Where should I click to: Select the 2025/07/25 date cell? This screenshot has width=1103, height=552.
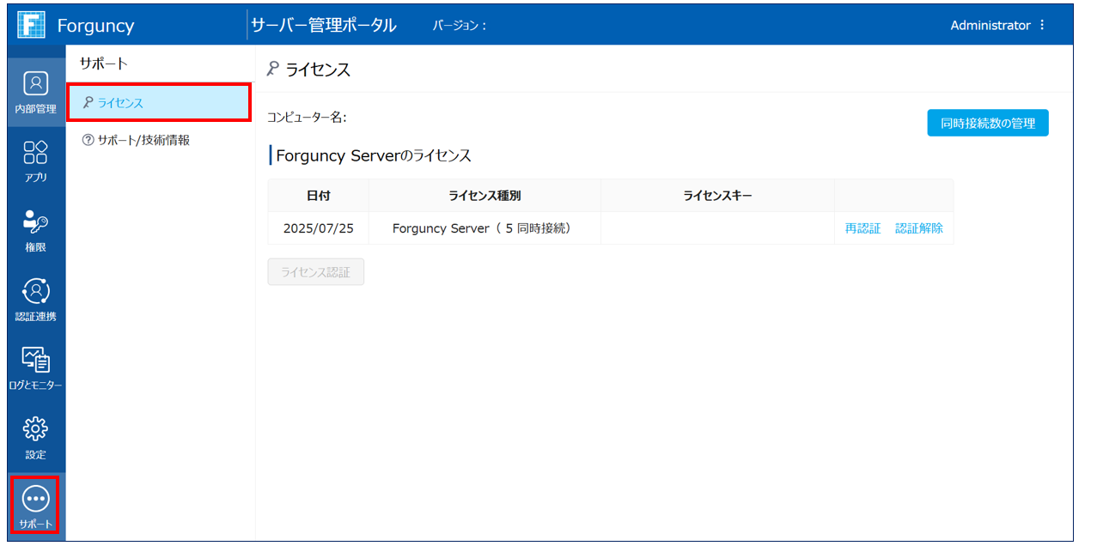pos(318,228)
